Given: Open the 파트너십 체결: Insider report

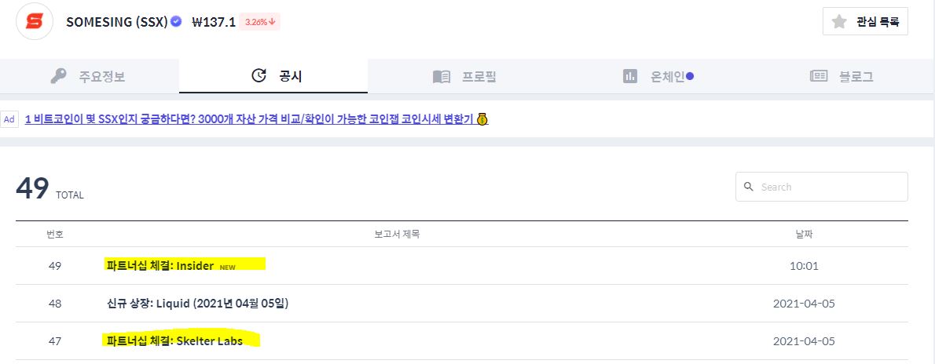Looking at the screenshot, I should [159, 266].
